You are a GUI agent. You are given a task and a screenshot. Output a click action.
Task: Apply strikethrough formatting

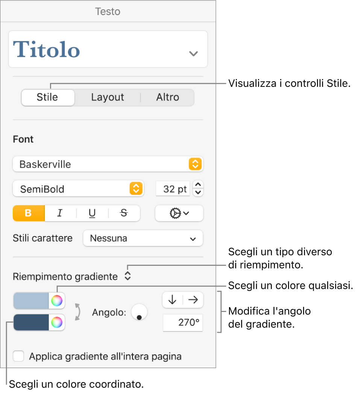tap(124, 213)
